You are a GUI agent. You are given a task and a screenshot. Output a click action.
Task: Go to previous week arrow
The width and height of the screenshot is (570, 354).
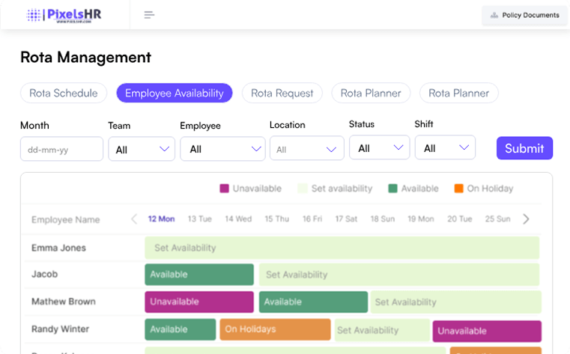[134, 219]
